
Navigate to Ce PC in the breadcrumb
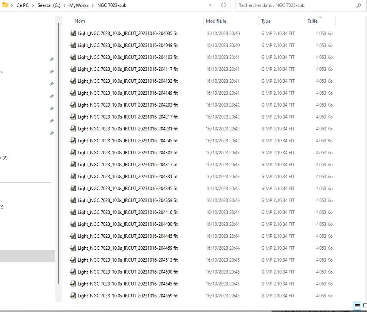[x=23, y=6]
